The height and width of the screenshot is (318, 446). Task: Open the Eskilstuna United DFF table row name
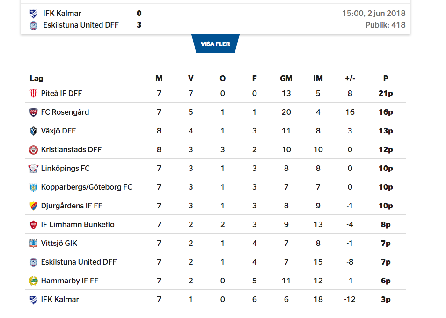click(79, 262)
